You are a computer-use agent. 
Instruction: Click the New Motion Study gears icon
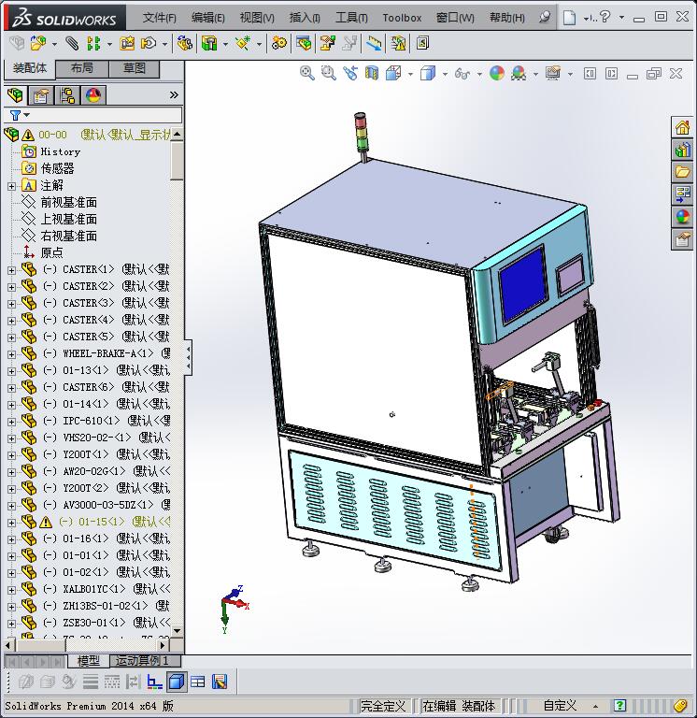(279, 44)
